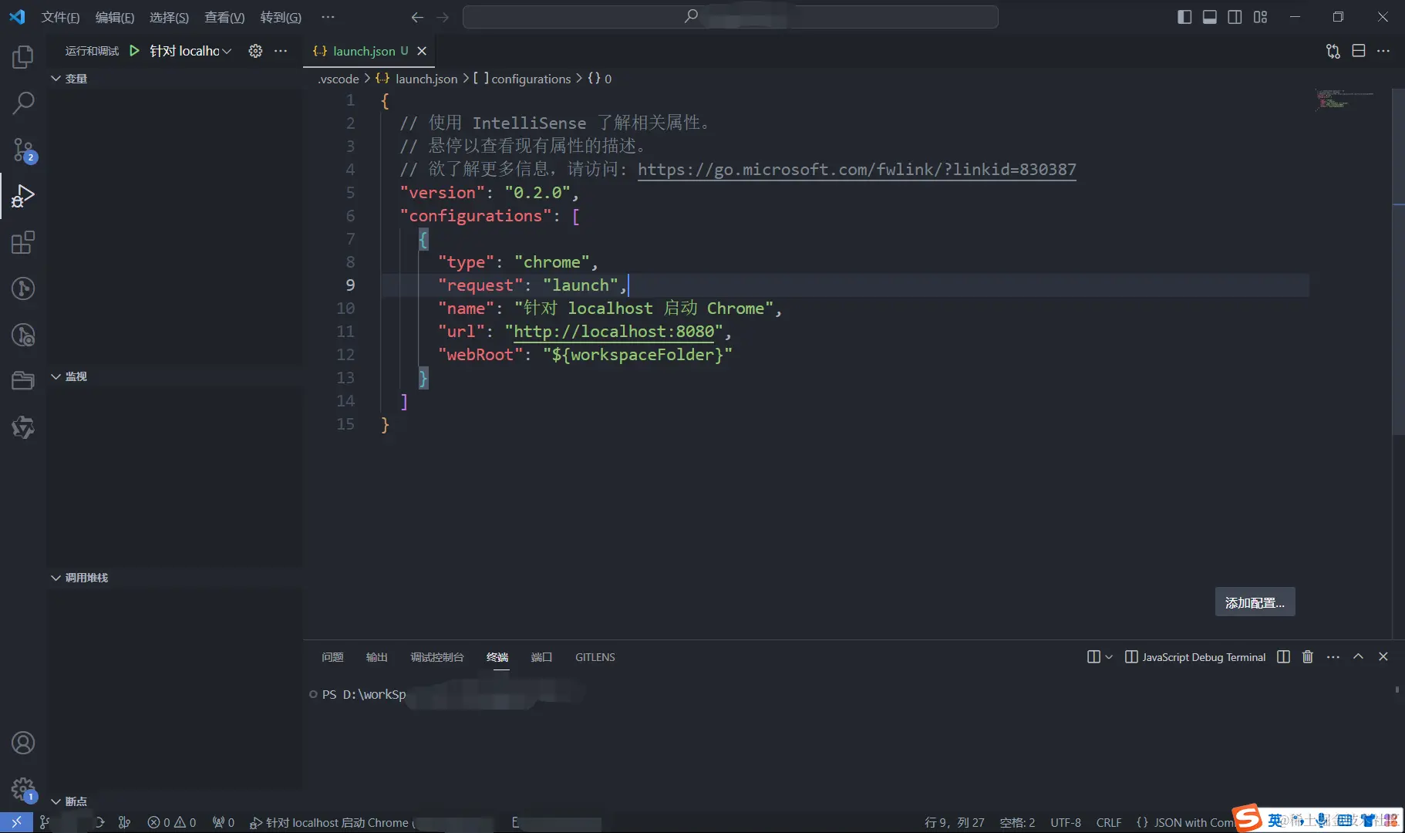Switch to the 端口 panel tab
The width and height of the screenshot is (1405, 833).
coord(541,657)
